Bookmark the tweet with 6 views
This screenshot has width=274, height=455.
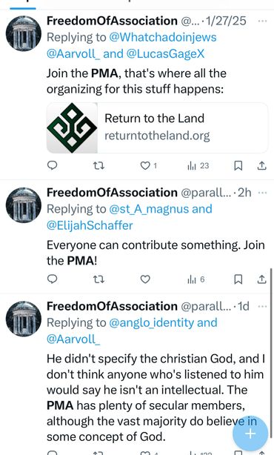[x=238, y=279]
